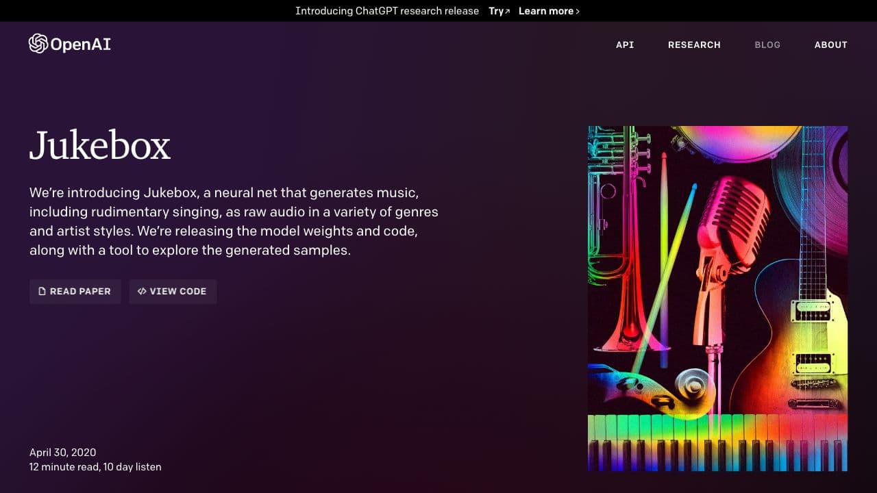Click the ChatGPT research release banner text
This screenshot has width=877, height=493.
pyautogui.click(x=387, y=11)
